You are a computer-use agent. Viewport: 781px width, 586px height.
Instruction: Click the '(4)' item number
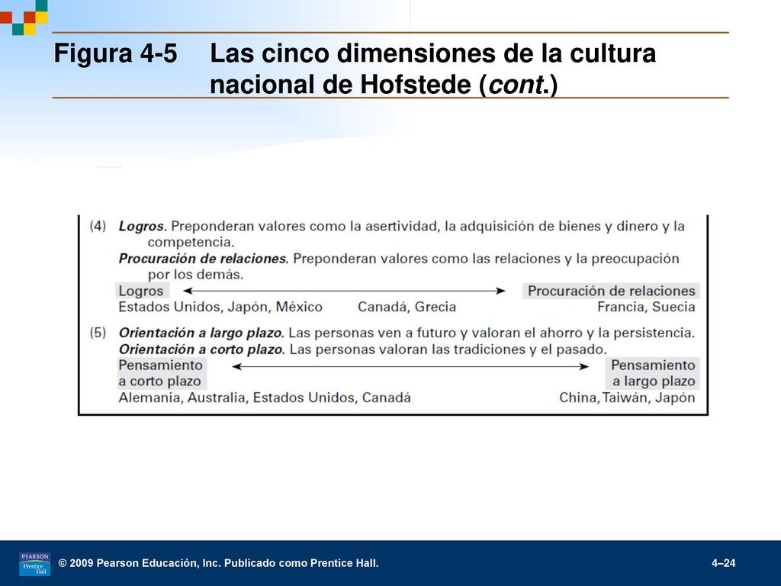click(x=98, y=226)
